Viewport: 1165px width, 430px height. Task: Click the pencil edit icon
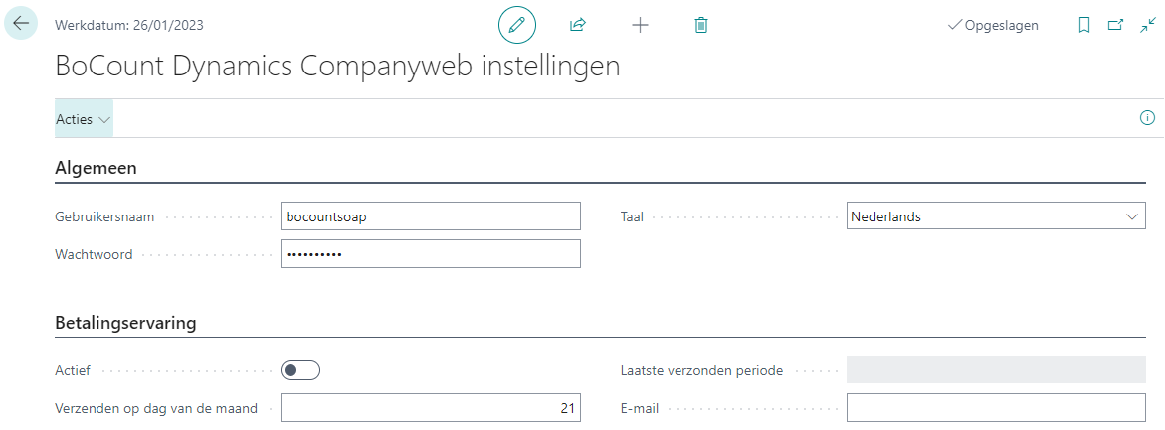[x=516, y=25]
